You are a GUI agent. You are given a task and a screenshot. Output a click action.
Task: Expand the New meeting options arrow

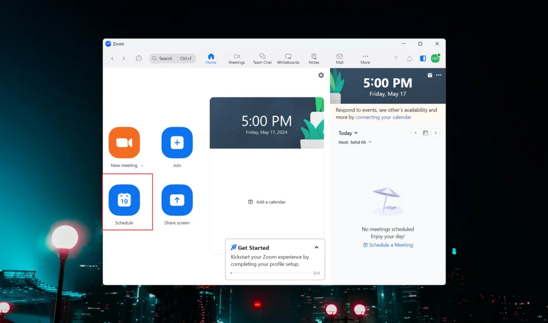click(142, 166)
